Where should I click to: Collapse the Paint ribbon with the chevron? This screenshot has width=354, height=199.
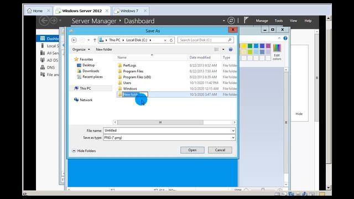279,38
